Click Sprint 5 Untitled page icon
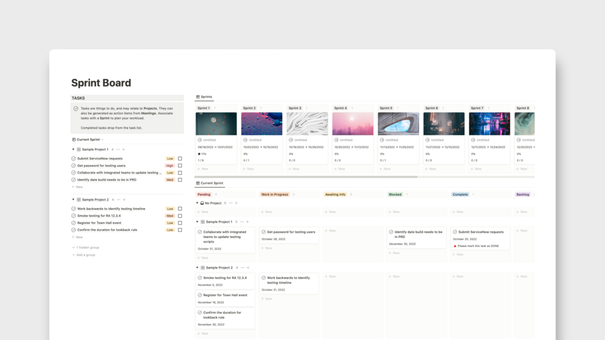605x340 pixels. (382, 140)
